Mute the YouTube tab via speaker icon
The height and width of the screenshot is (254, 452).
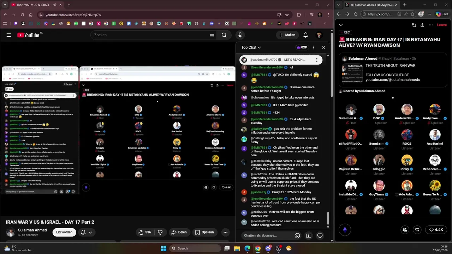point(55,5)
